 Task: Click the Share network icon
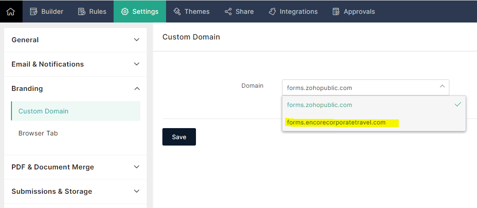(228, 11)
